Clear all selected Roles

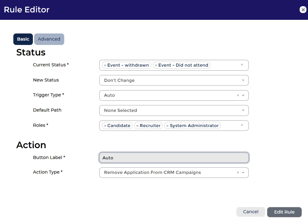click(242, 125)
